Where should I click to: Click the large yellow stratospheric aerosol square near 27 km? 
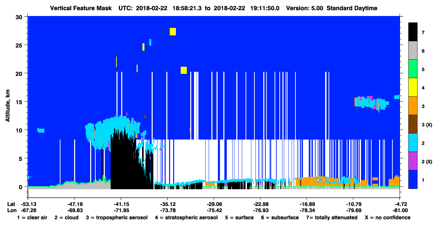(x=173, y=31)
